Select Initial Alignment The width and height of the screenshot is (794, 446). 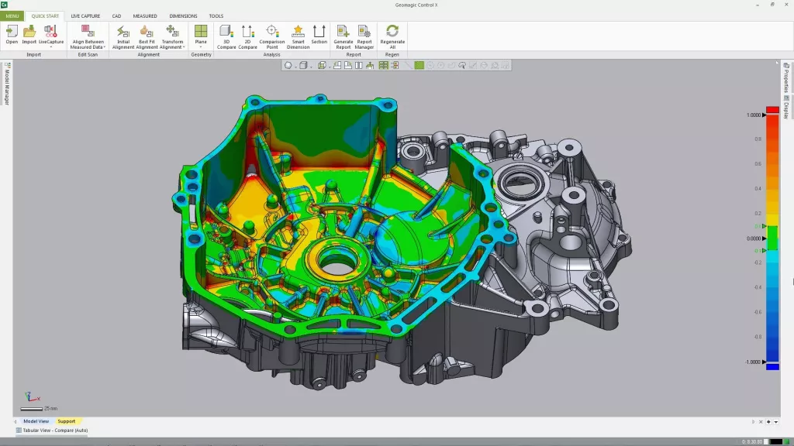[122, 35]
